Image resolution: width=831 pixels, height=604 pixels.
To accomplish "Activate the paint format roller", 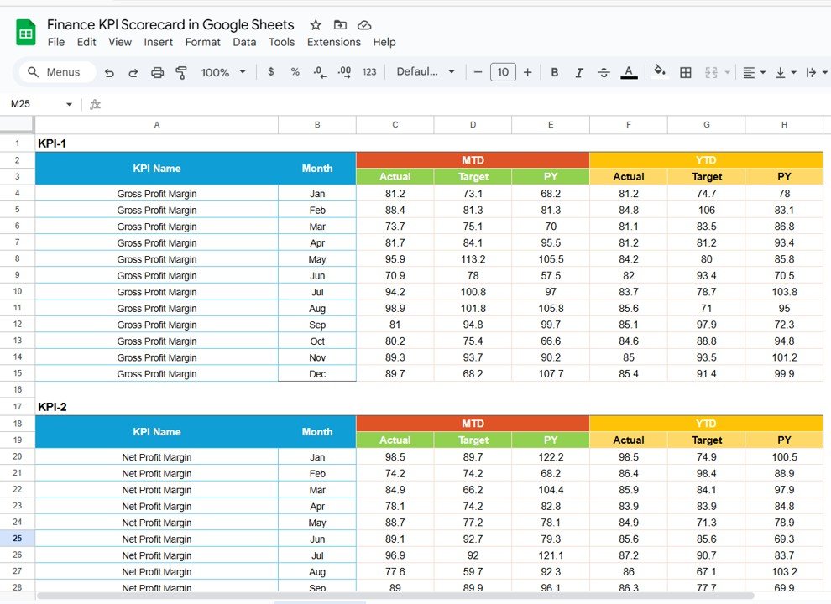I will pos(181,73).
